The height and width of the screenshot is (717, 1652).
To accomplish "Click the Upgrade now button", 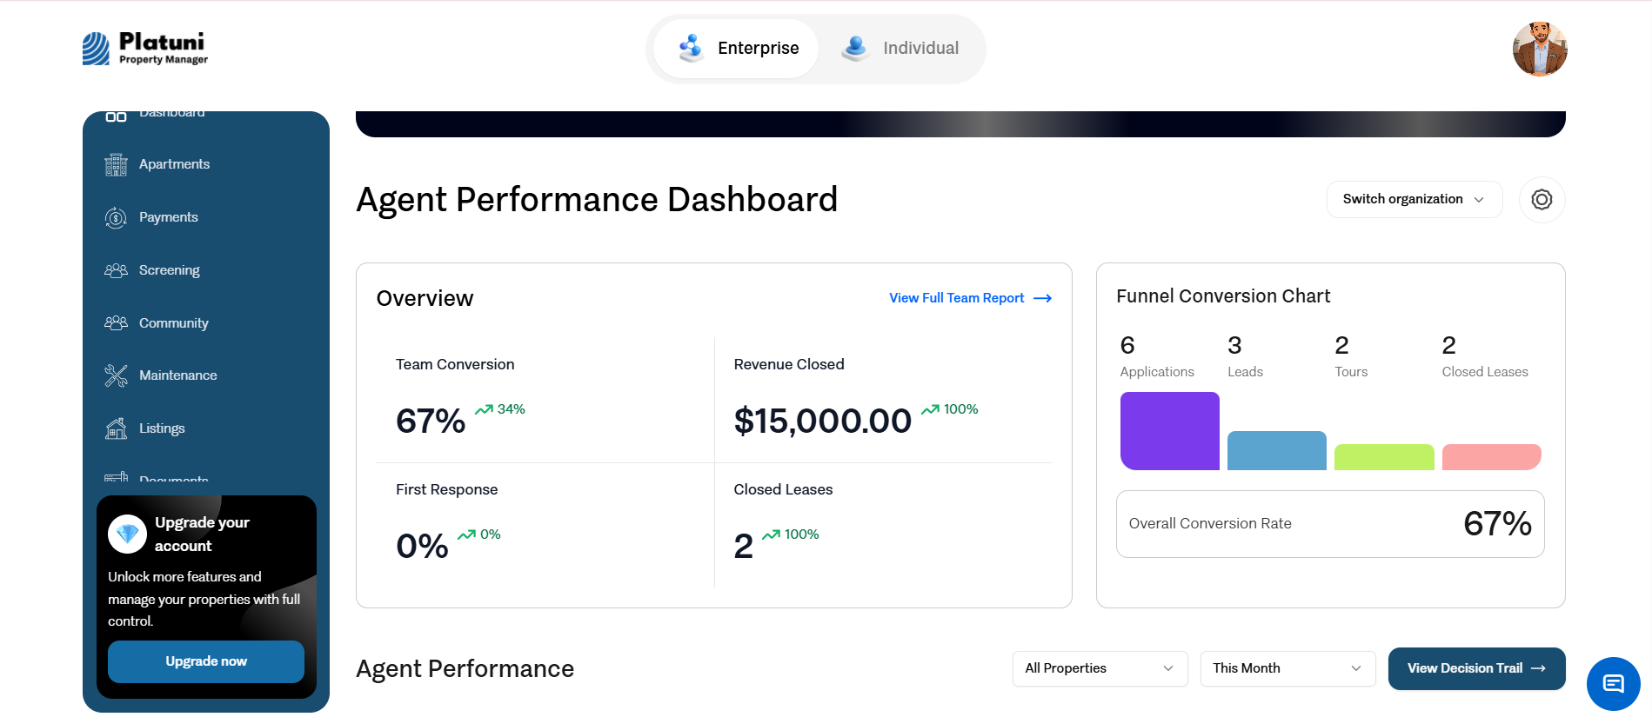I will [206, 661].
